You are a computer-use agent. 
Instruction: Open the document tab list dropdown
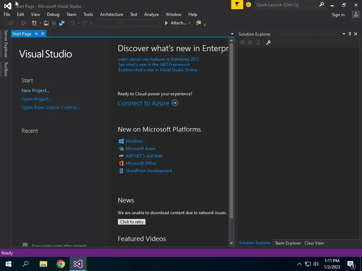click(232, 34)
